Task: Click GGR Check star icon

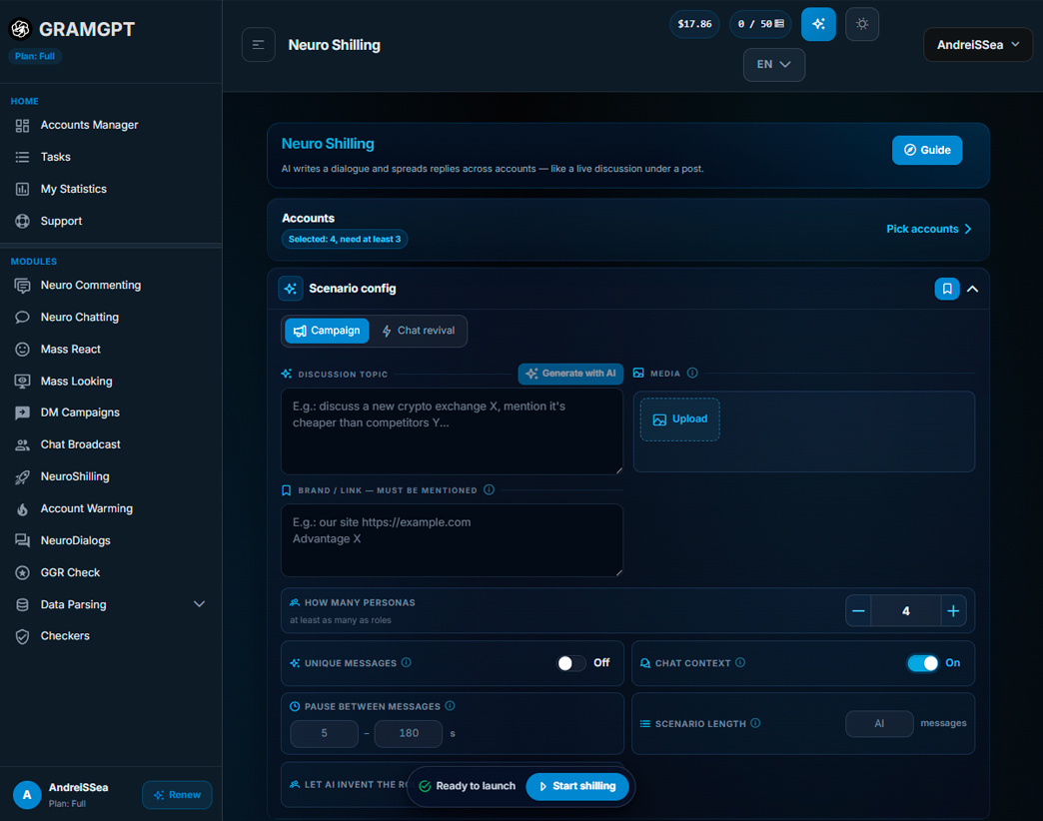Action: 23,573
